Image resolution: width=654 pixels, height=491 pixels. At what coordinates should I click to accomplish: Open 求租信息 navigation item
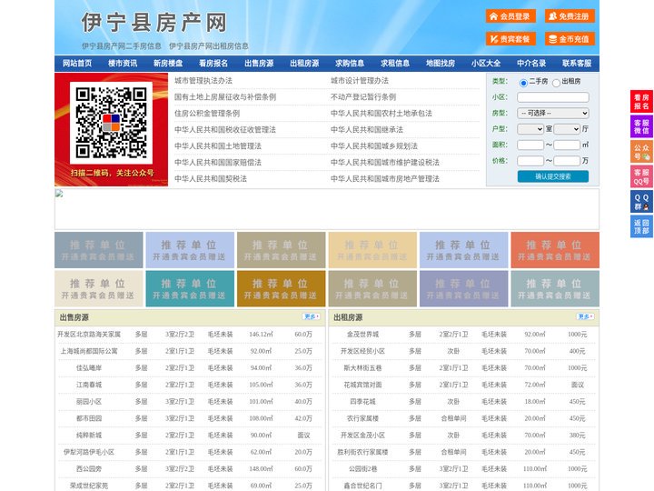pos(395,64)
